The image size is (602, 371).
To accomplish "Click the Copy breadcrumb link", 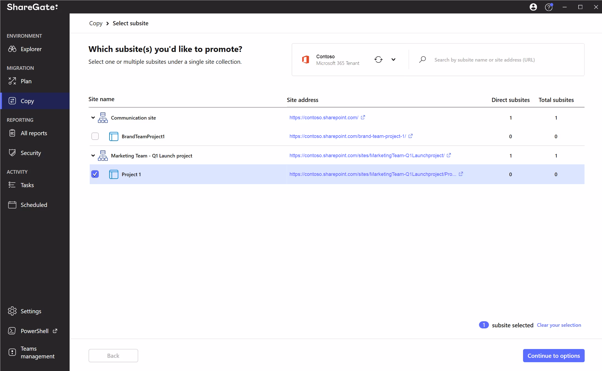I will (x=96, y=23).
